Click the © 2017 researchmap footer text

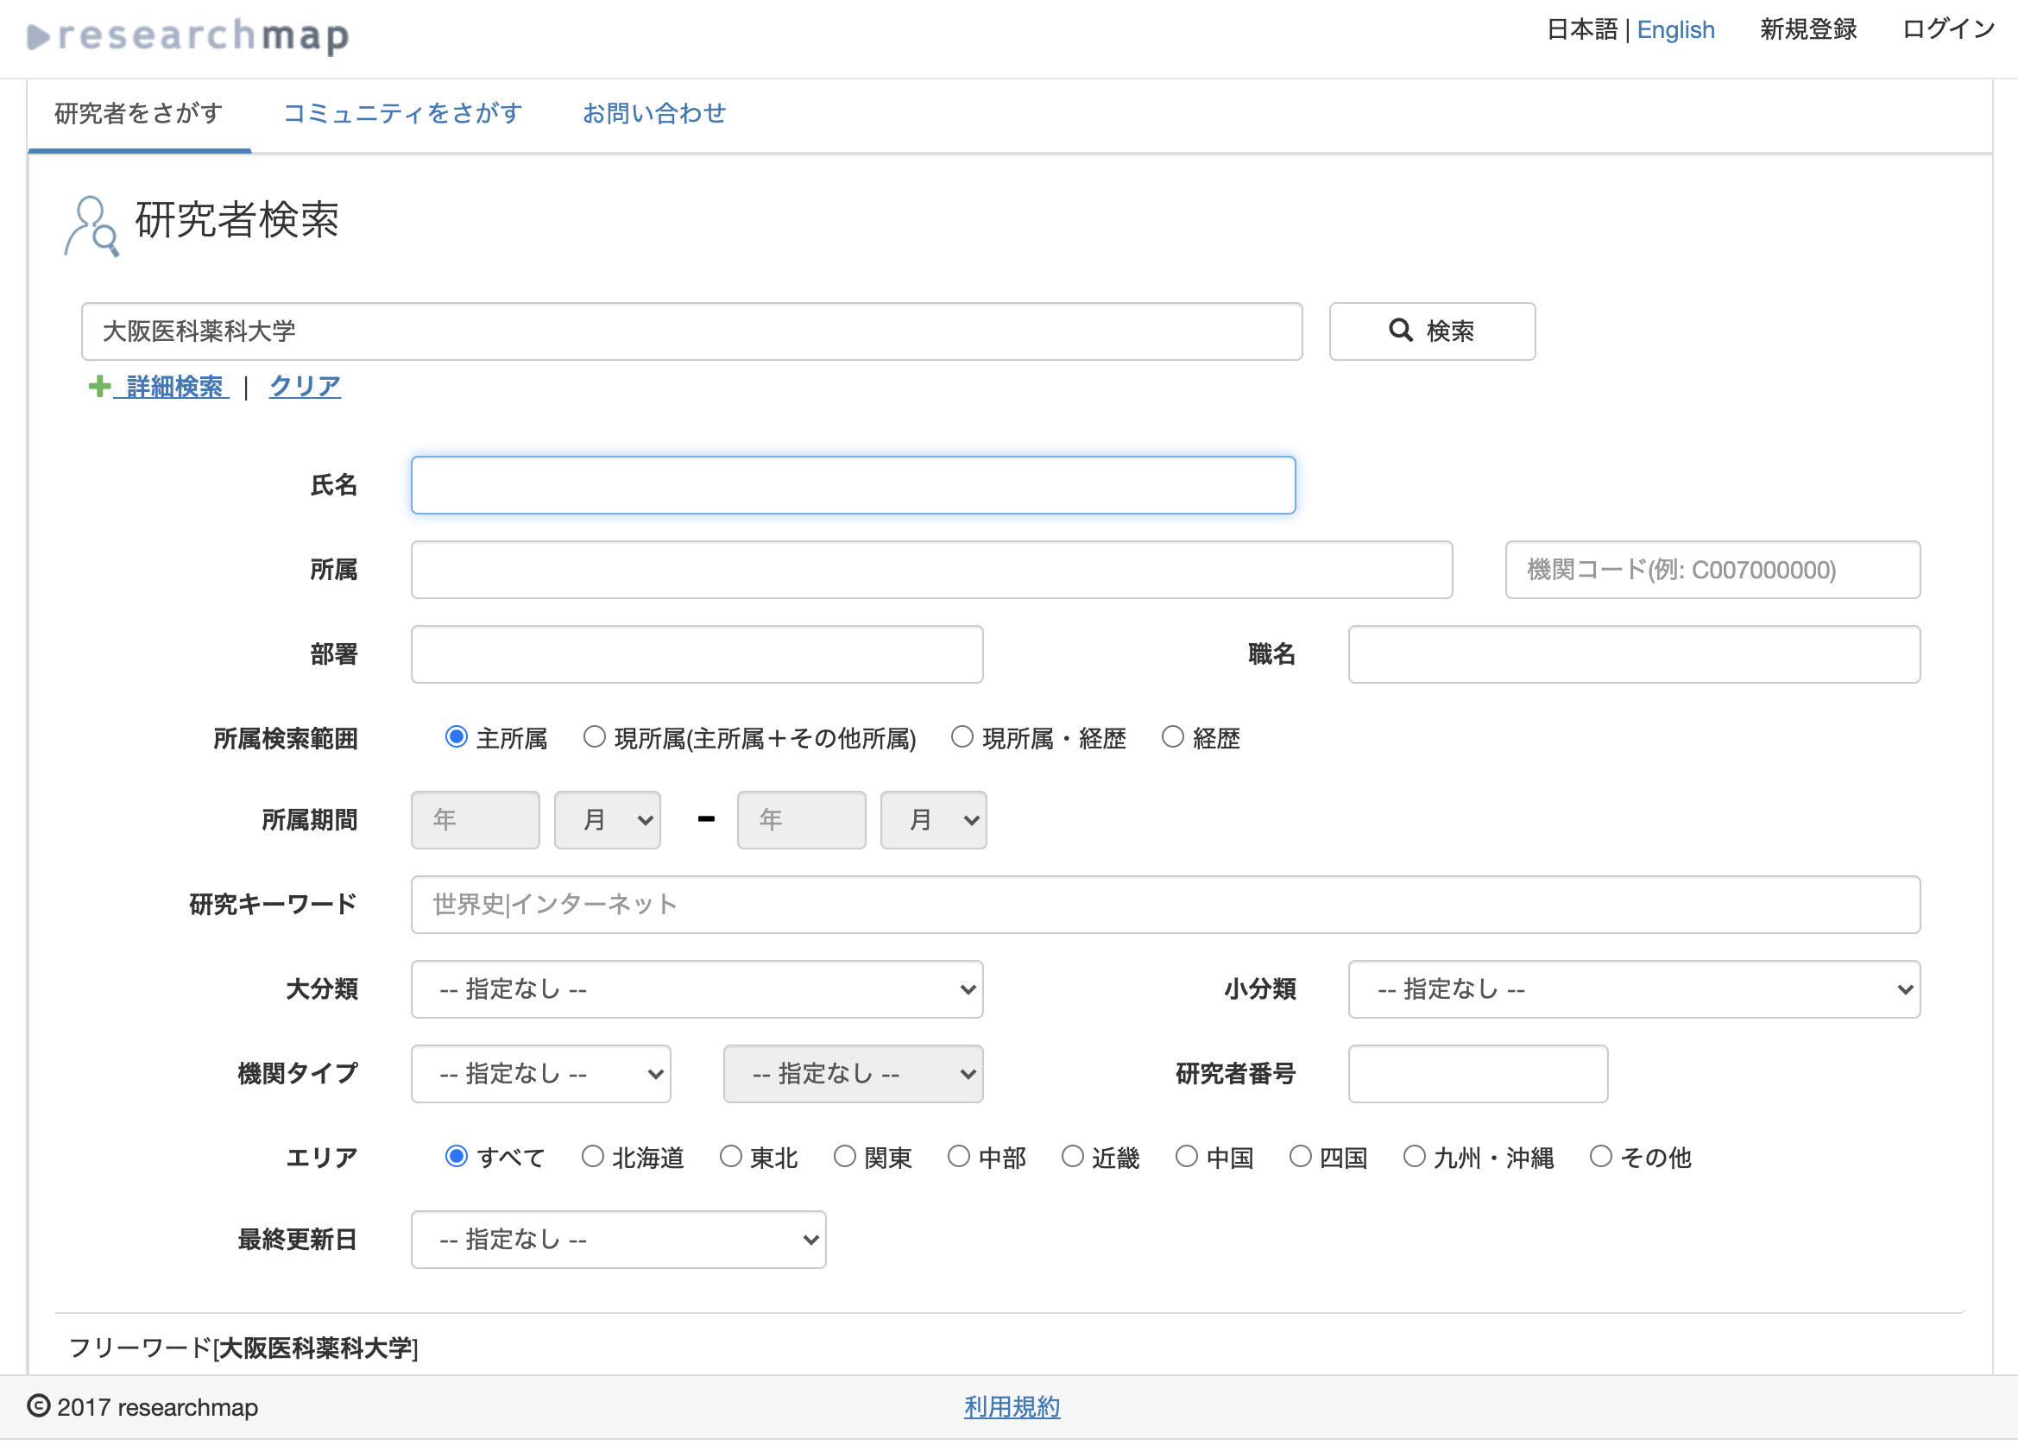(142, 1405)
